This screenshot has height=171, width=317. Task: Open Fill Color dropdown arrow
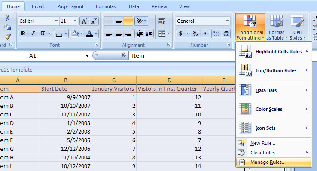[82, 34]
